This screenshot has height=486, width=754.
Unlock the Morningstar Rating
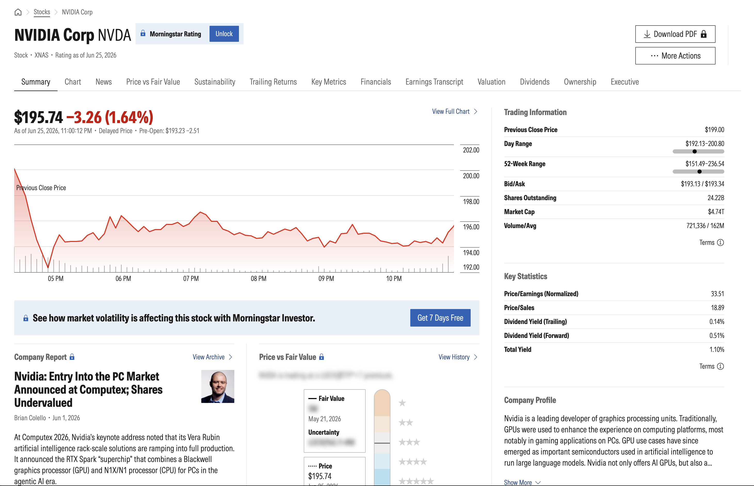224,34
